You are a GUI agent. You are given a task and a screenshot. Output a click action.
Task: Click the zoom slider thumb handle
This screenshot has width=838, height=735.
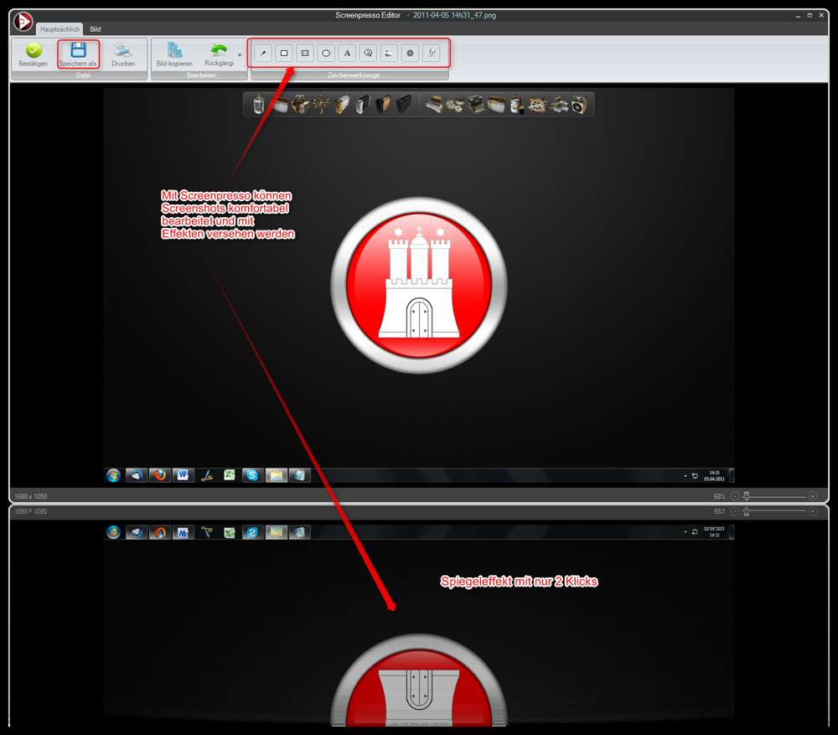747,496
